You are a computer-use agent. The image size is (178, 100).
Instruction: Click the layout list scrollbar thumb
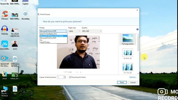click(138, 43)
